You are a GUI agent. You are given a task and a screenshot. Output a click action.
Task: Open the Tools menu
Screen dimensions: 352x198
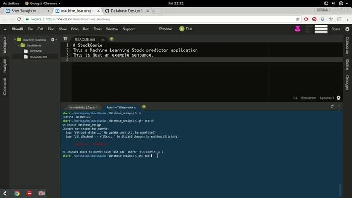(x=97, y=29)
